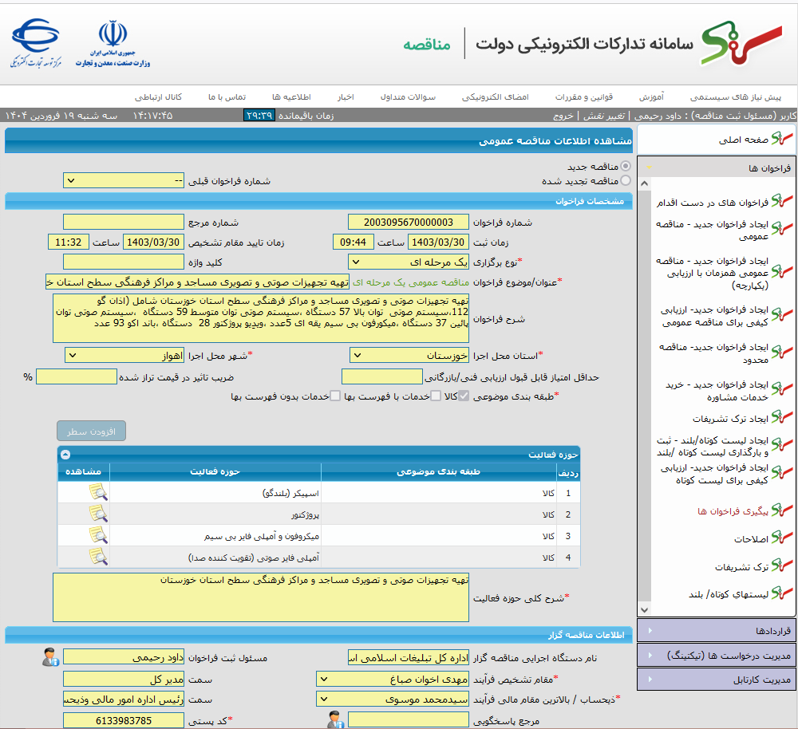This screenshot has width=798, height=729.
Task: Click the icon beside ایجاد ترک تشریفات
Action: (782, 418)
